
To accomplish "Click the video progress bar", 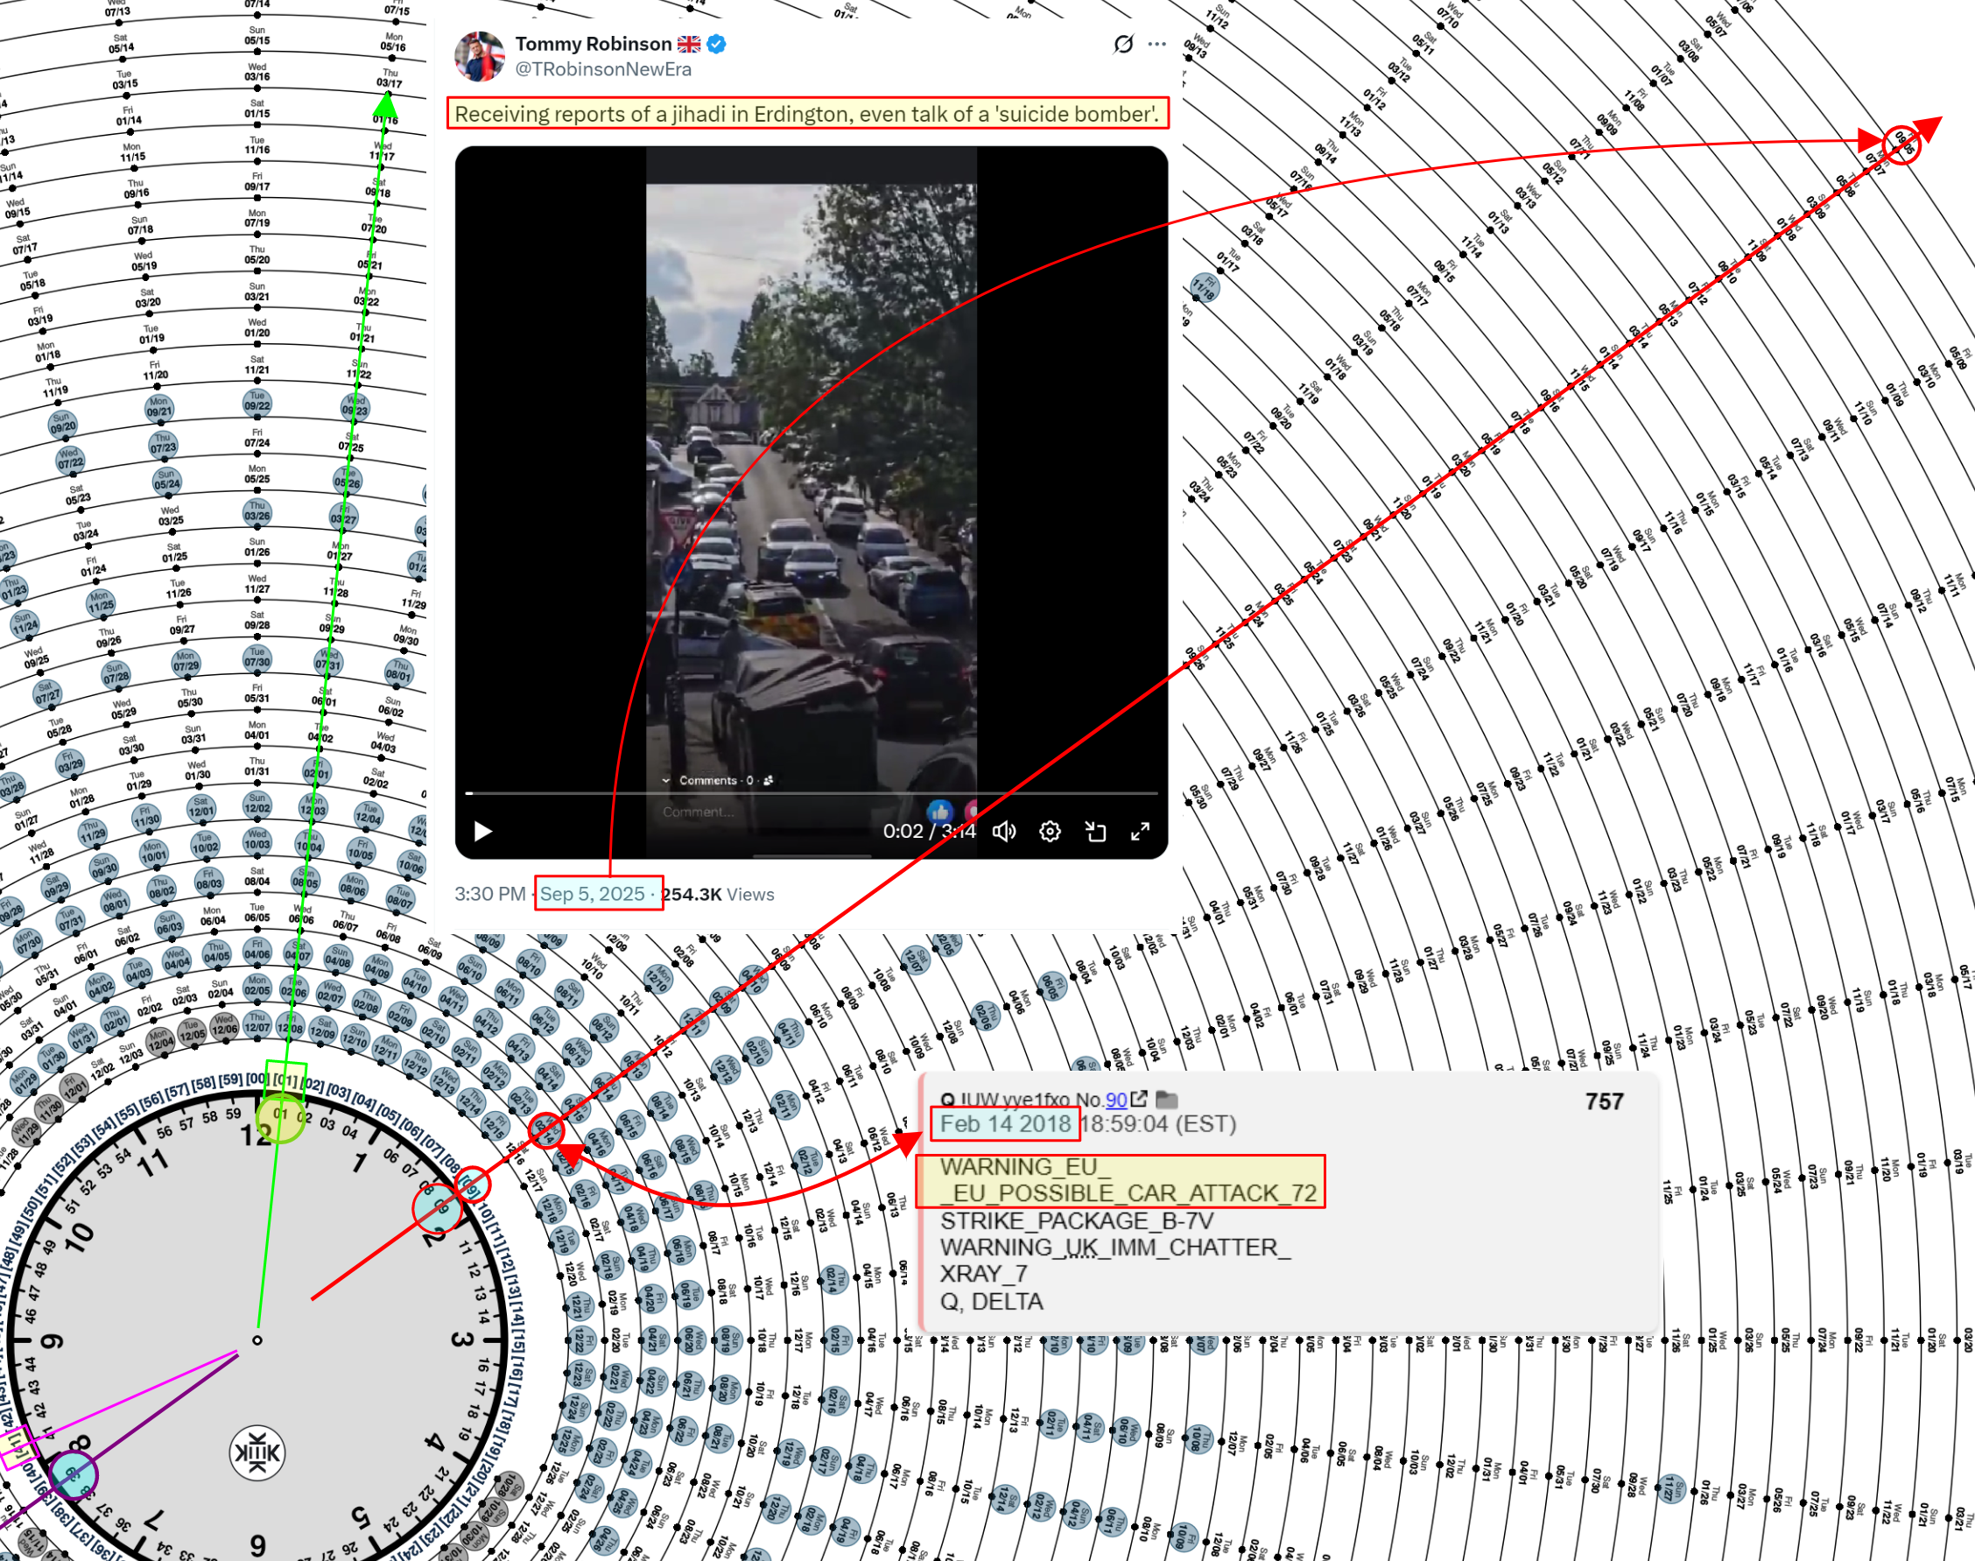I will click(x=812, y=793).
